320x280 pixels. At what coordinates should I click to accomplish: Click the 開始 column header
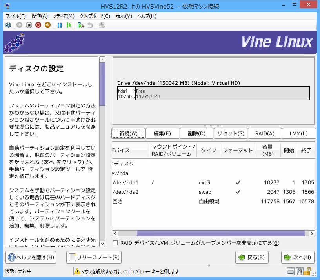click(x=289, y=150)
